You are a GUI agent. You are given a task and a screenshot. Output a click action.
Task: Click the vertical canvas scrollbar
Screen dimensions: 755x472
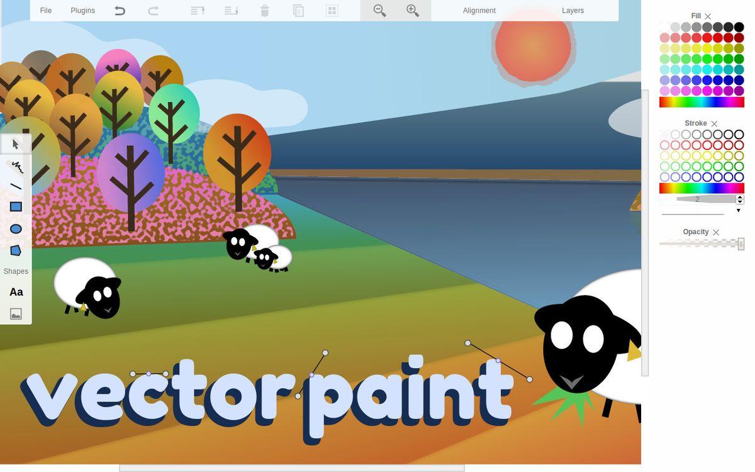645,233
